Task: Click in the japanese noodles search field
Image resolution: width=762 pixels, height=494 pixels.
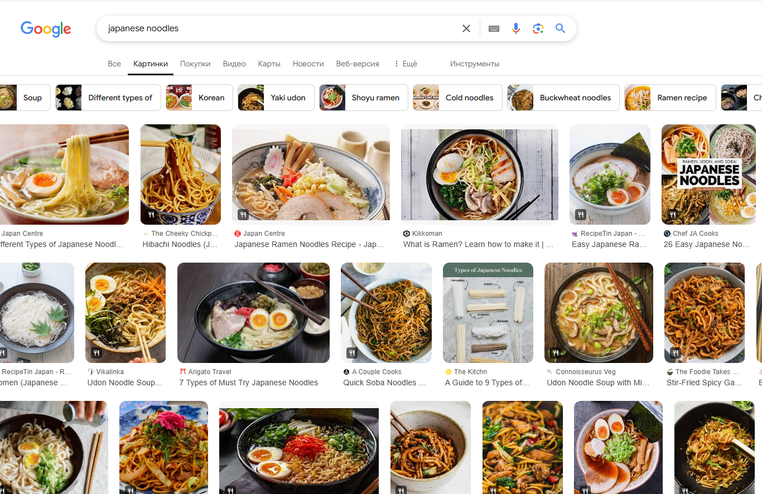Action: [x=279, y=28]
